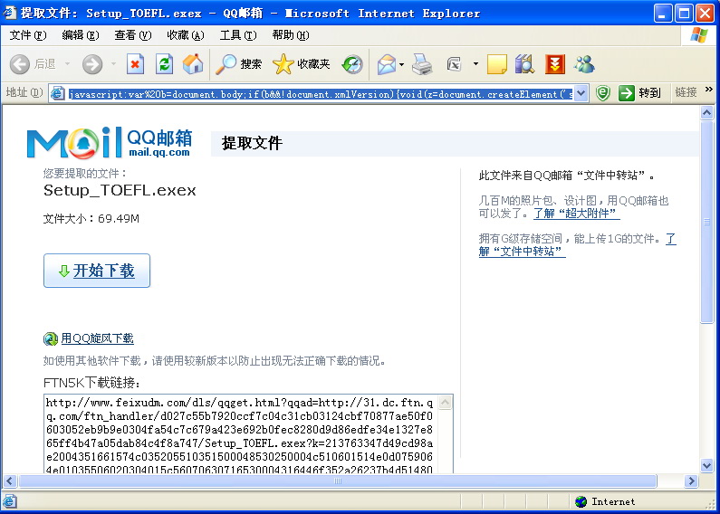Open the Search (搜索) toolbar button
The height and width of the screenshot is (514, 720).
point(239,64)
